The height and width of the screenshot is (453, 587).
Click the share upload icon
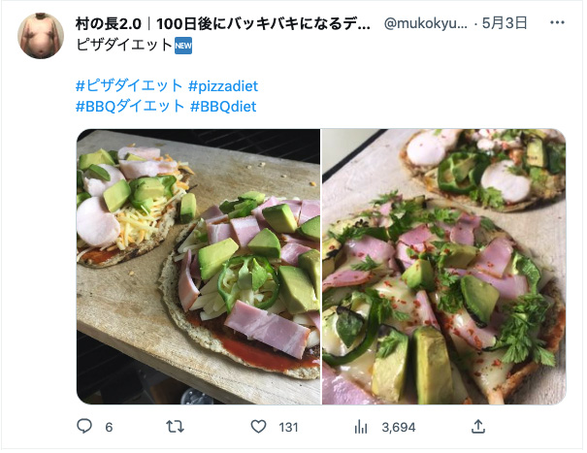477,427
